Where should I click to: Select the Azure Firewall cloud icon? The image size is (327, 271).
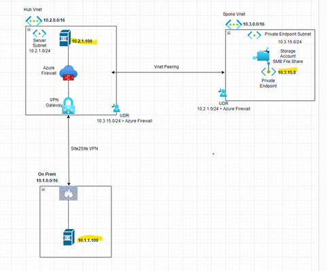69,73
